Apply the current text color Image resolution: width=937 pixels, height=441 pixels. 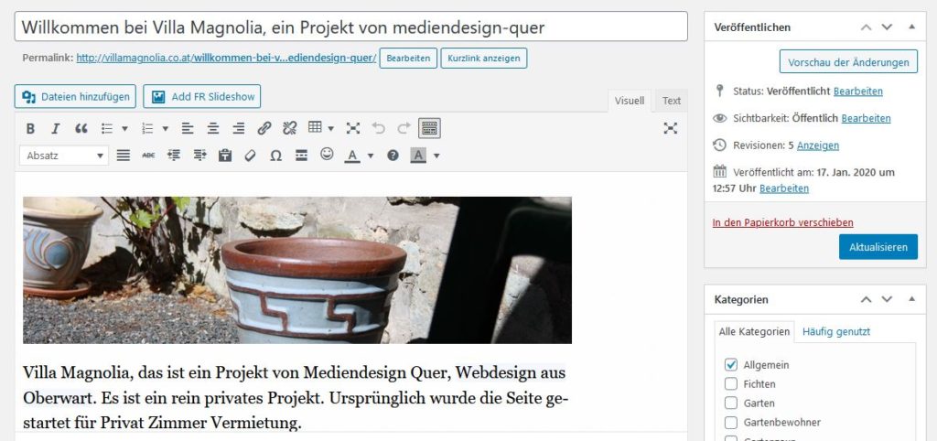(x=352, y=156)
